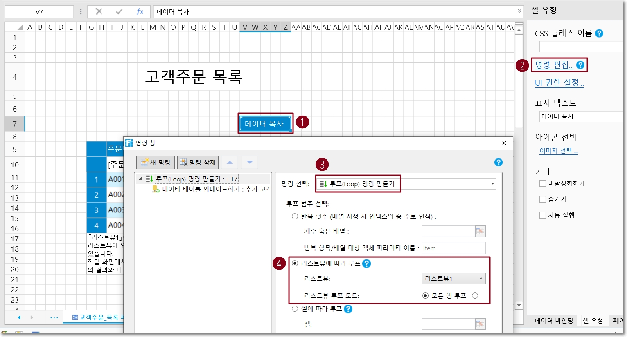Click the fx insert function icon
This screenshot has height=337, width=627.
[140, 11]
